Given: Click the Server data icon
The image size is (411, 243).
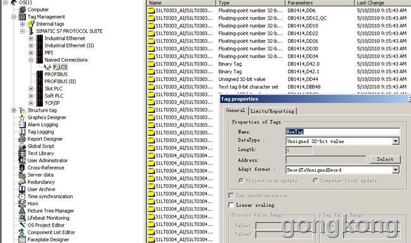Looking at the screenshot, I should click(x=22, y=175).
